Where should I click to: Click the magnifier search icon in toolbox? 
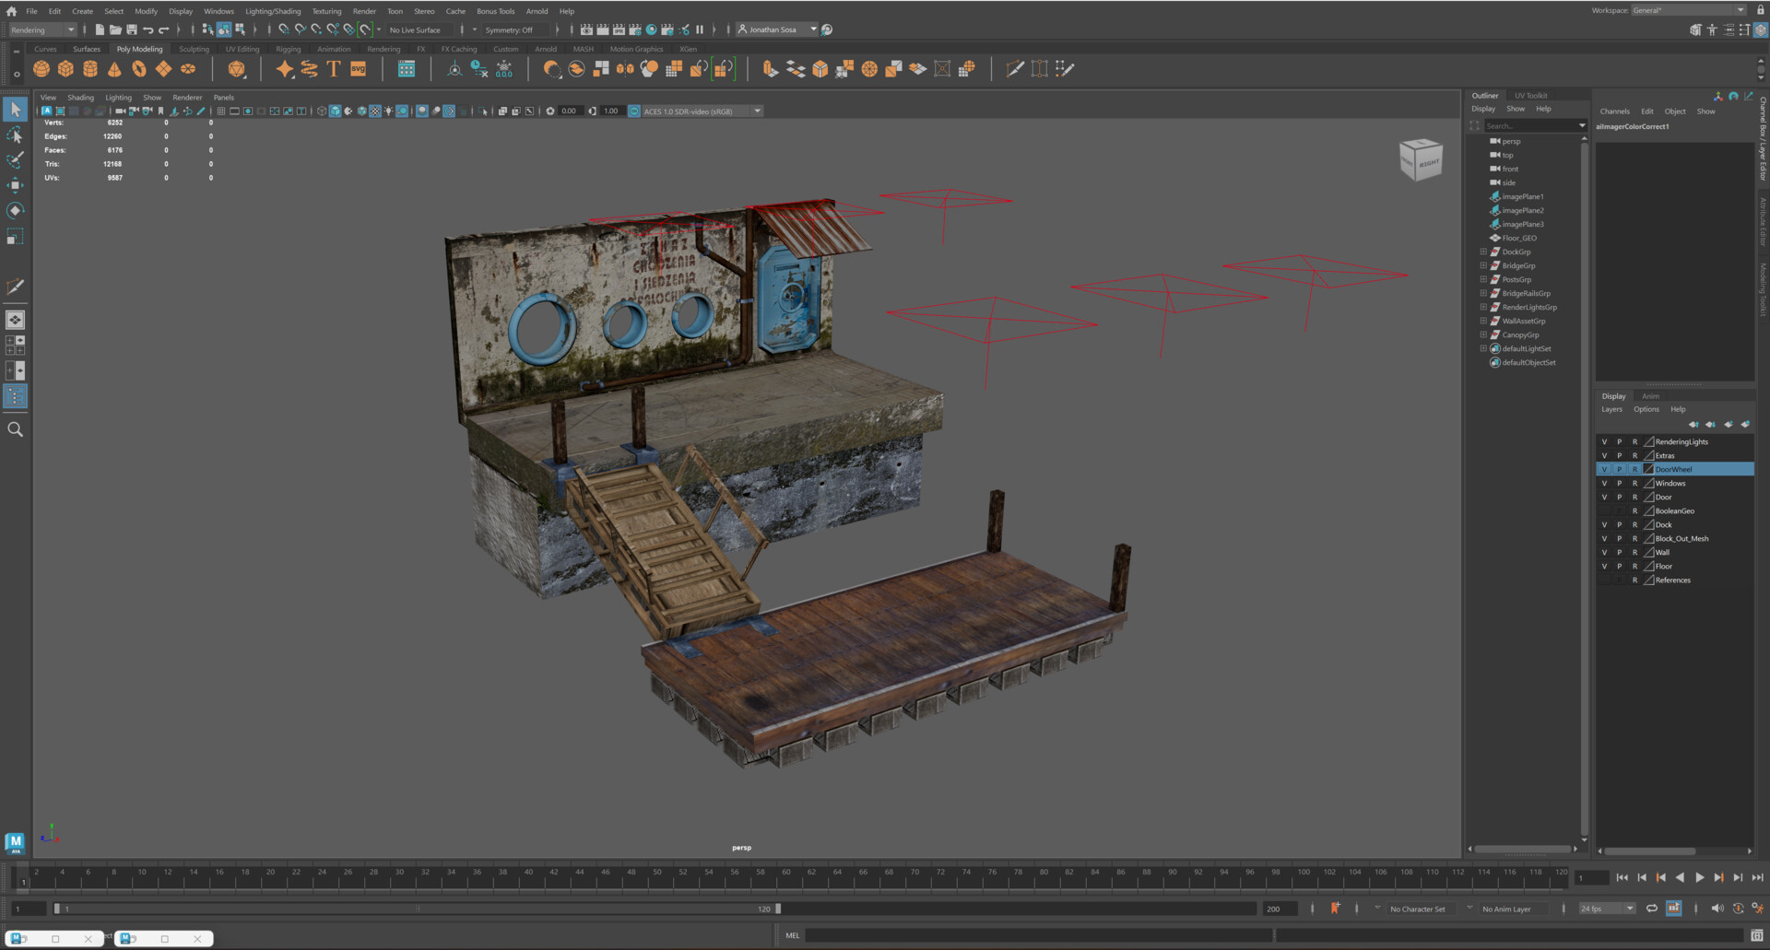15,429
